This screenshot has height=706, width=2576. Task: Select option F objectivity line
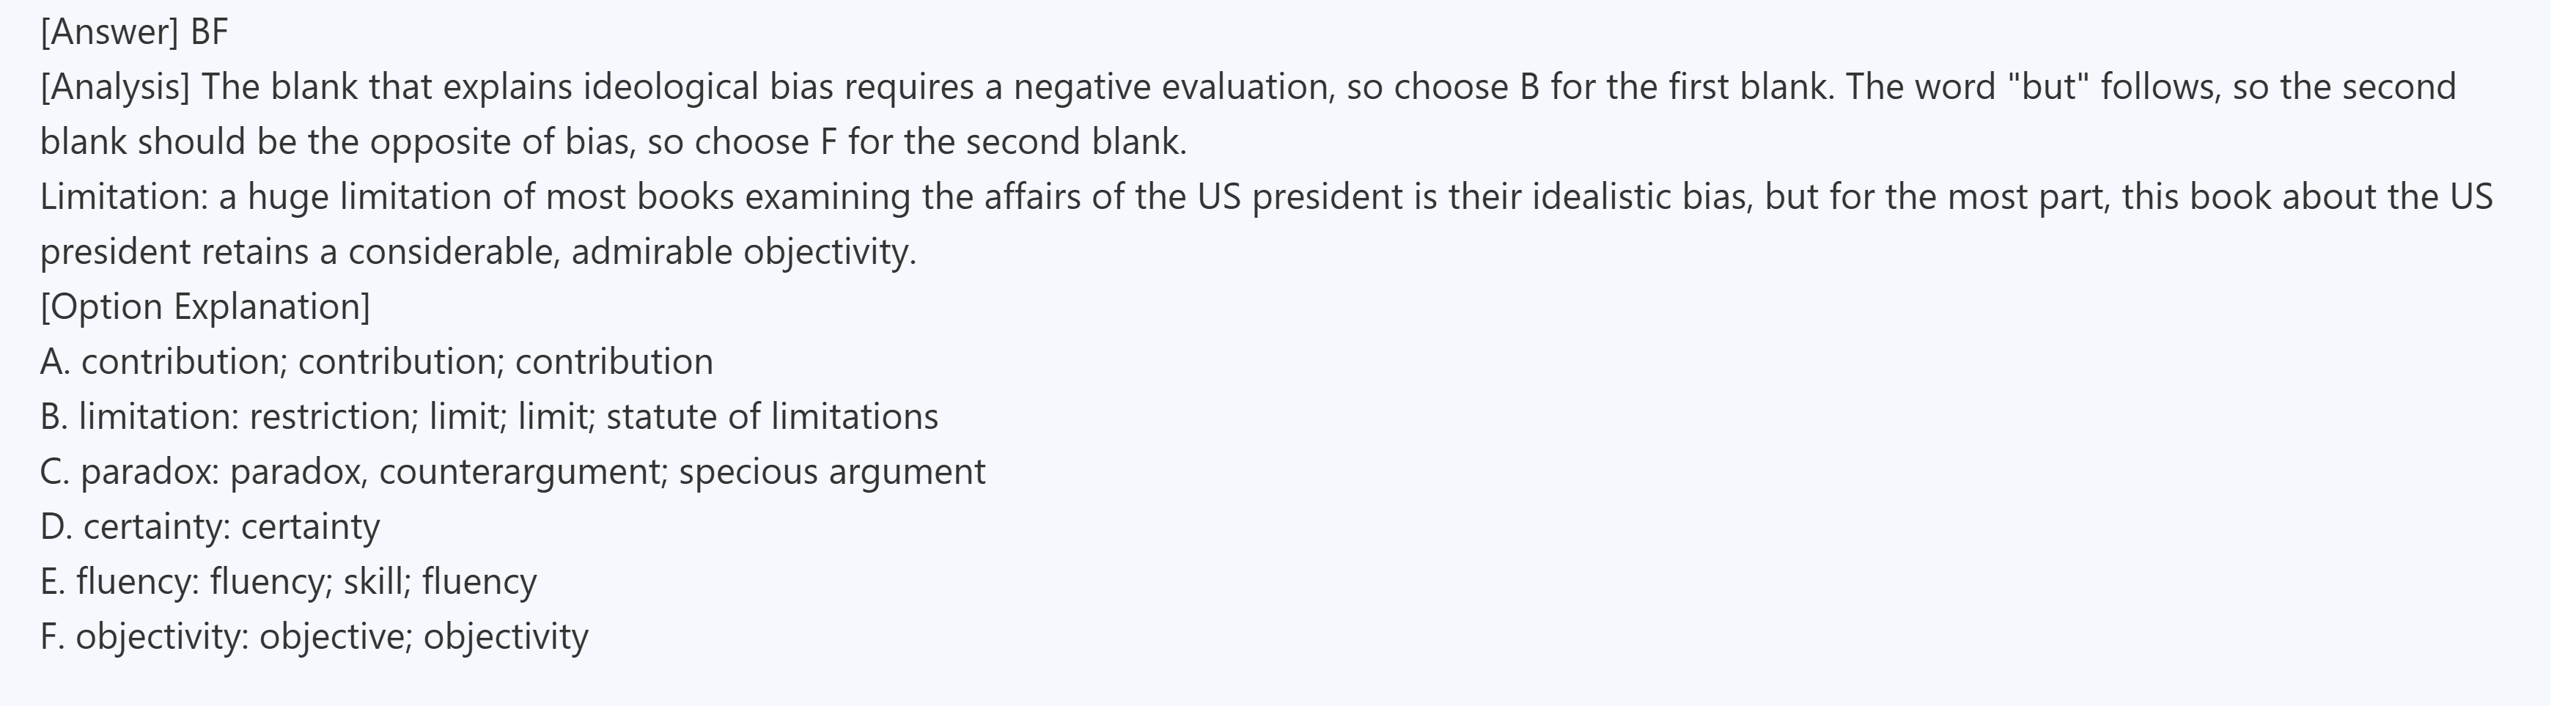[314, 636]
